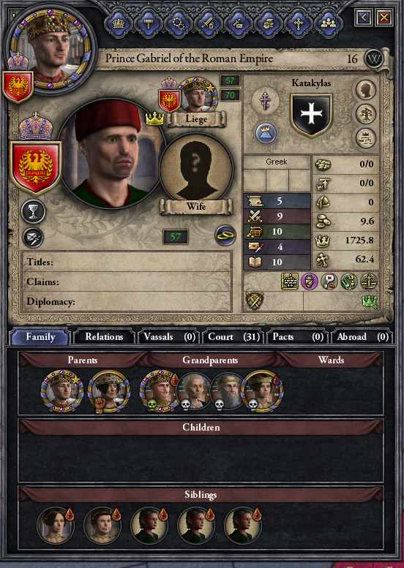Open the council people icon in top bar
Viewport: 404px width, 568px height.
[329, 24]
